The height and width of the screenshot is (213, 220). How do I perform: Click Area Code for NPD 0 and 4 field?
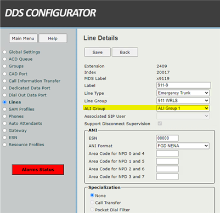[x=167, y=153]
